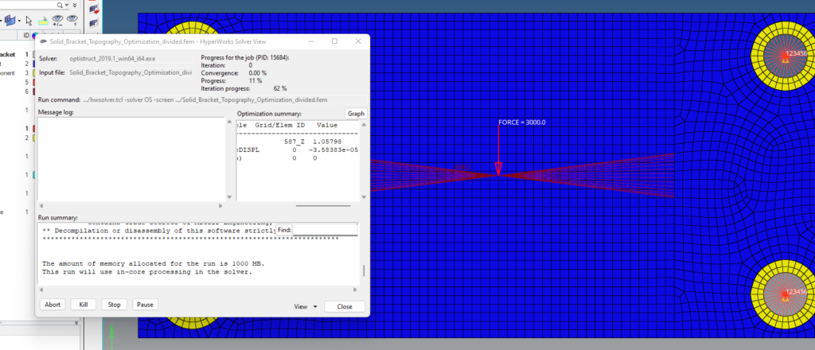815x350 pixels.
Task: Click the blue mesh component view icon
Action: click(10, 21)
